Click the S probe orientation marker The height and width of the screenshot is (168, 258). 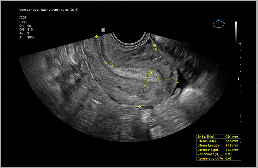point(103,30)
